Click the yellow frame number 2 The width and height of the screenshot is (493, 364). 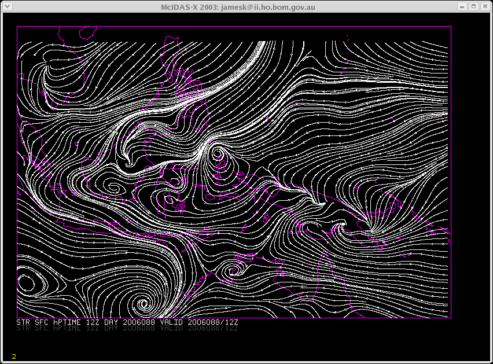(14, 356)
